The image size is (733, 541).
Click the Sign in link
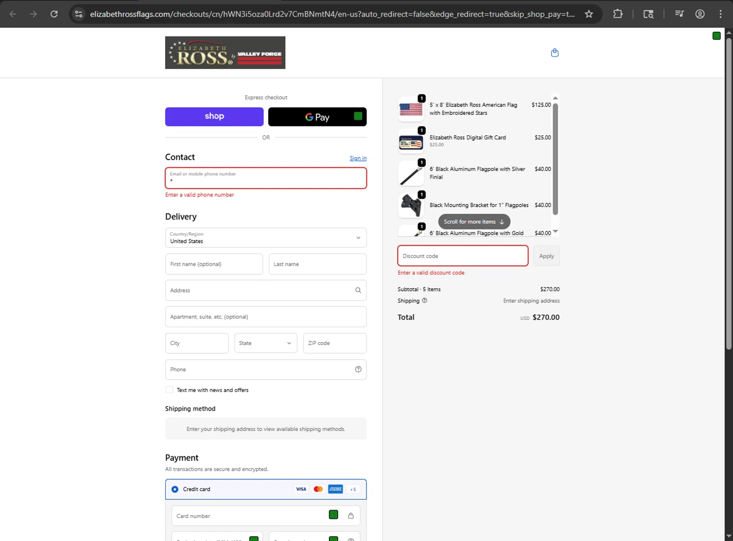[358, 158]
